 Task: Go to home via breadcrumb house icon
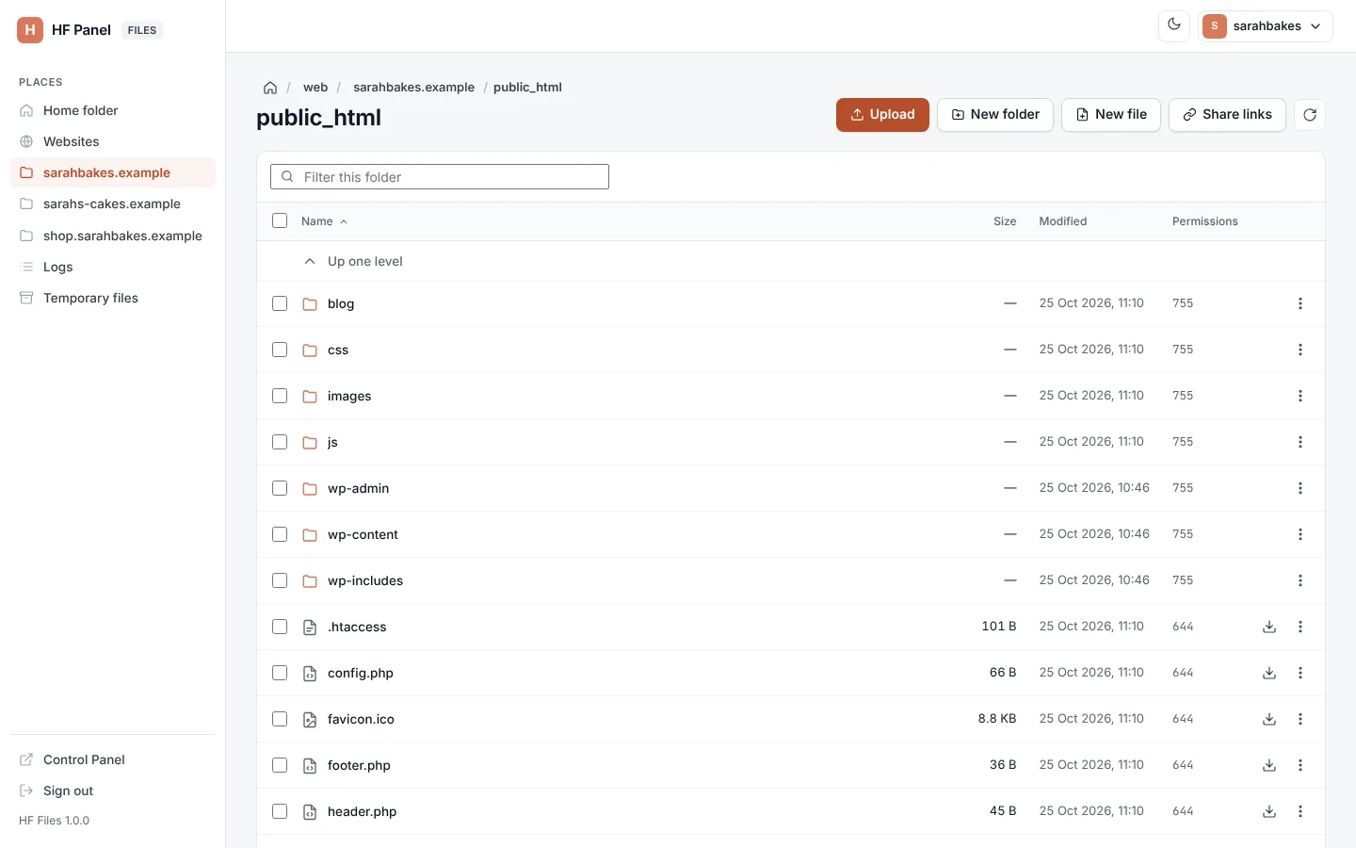click(270, 88)
